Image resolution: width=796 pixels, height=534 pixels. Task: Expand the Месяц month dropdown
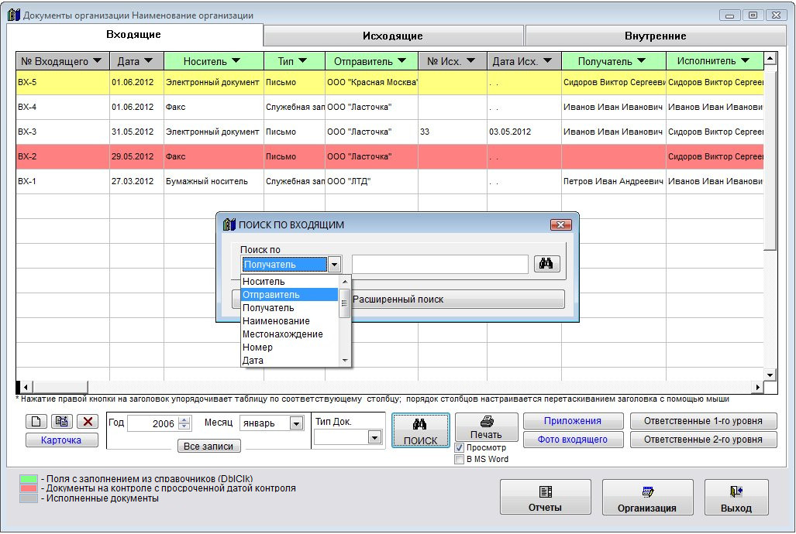tap(296, 423)
